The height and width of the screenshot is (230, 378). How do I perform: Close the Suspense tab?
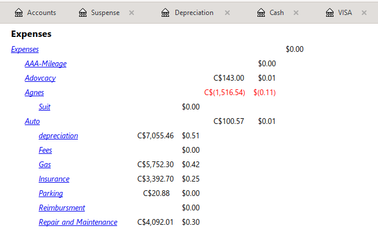tap(132, 13)
